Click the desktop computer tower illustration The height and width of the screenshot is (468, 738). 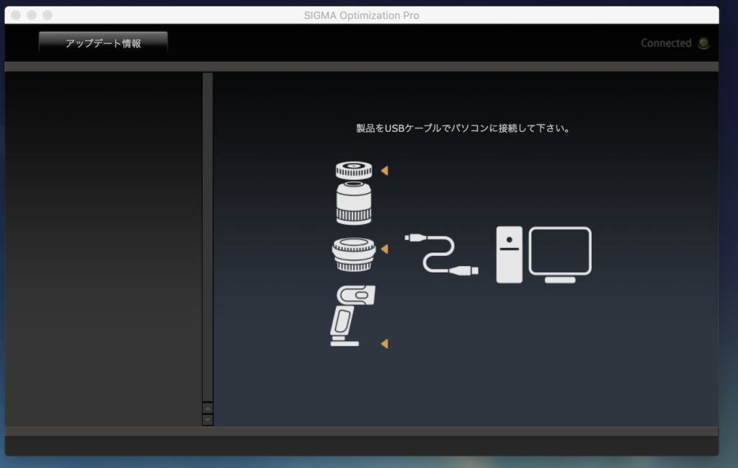(510, 255)
